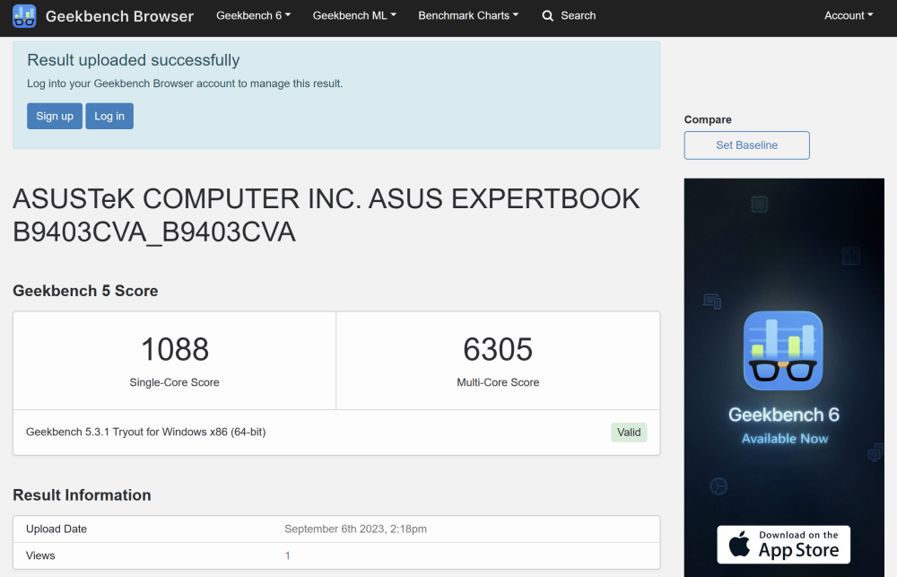Click the upload date 'September 6th 2023' value

pyautogui.click(x=355, y=529)
